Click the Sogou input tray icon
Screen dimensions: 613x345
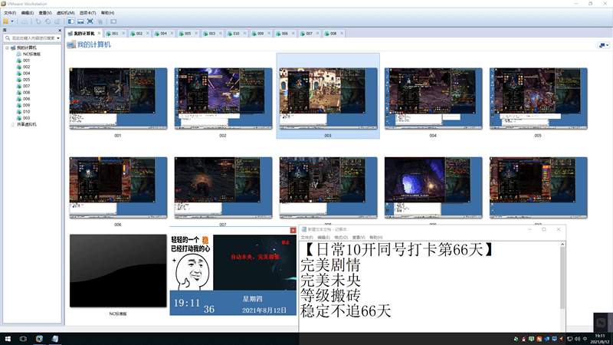click(x=539, y=339)
